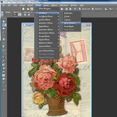Select the Warp Brush tool

pyautogui.click(x=4, y=86)
